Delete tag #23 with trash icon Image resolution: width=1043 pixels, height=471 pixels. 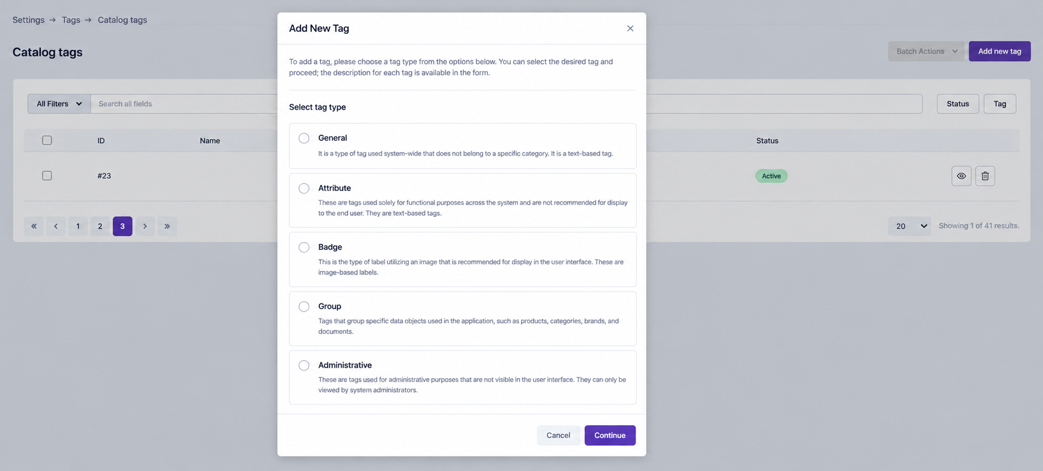coord(985,176)
